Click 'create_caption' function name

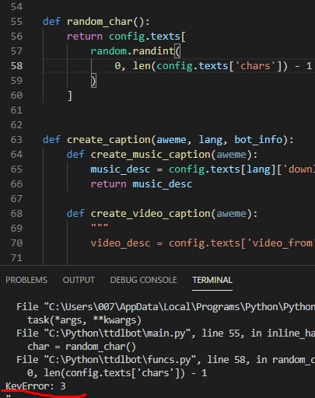pyautogui.click(x=109, y=140)
